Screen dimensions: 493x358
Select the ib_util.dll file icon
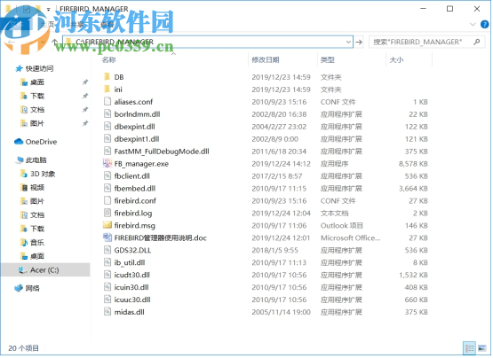[x=107, y=262]
